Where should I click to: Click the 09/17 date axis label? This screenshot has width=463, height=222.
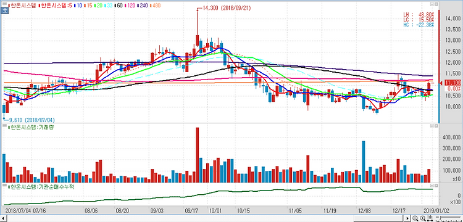[x=191, y=211]
